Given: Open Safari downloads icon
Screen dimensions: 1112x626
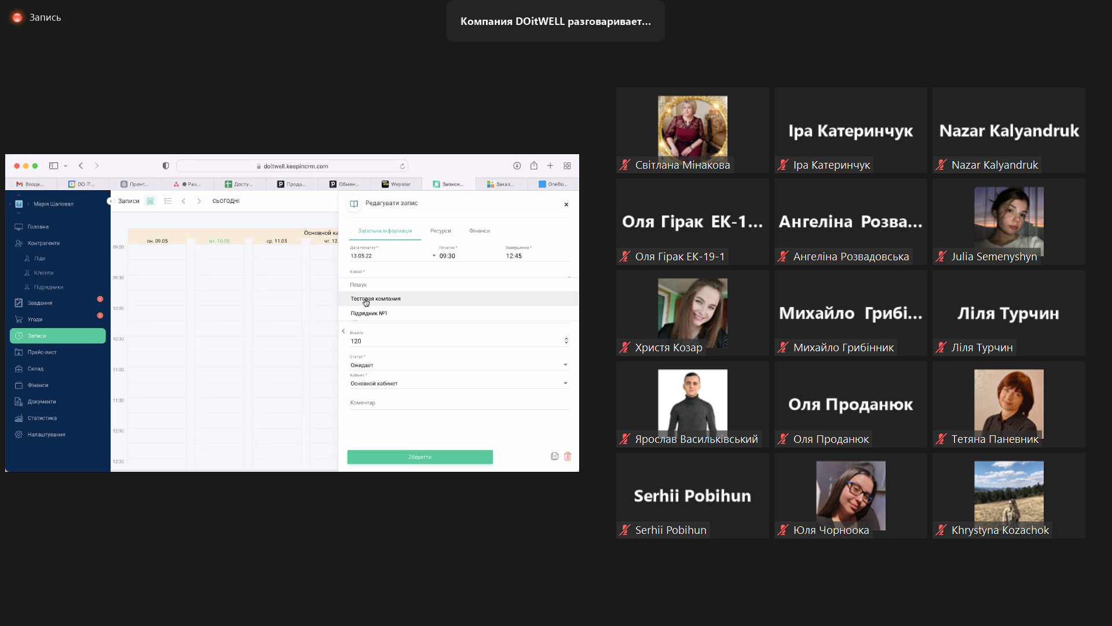Looking at the screenshot, I should 517,166.
